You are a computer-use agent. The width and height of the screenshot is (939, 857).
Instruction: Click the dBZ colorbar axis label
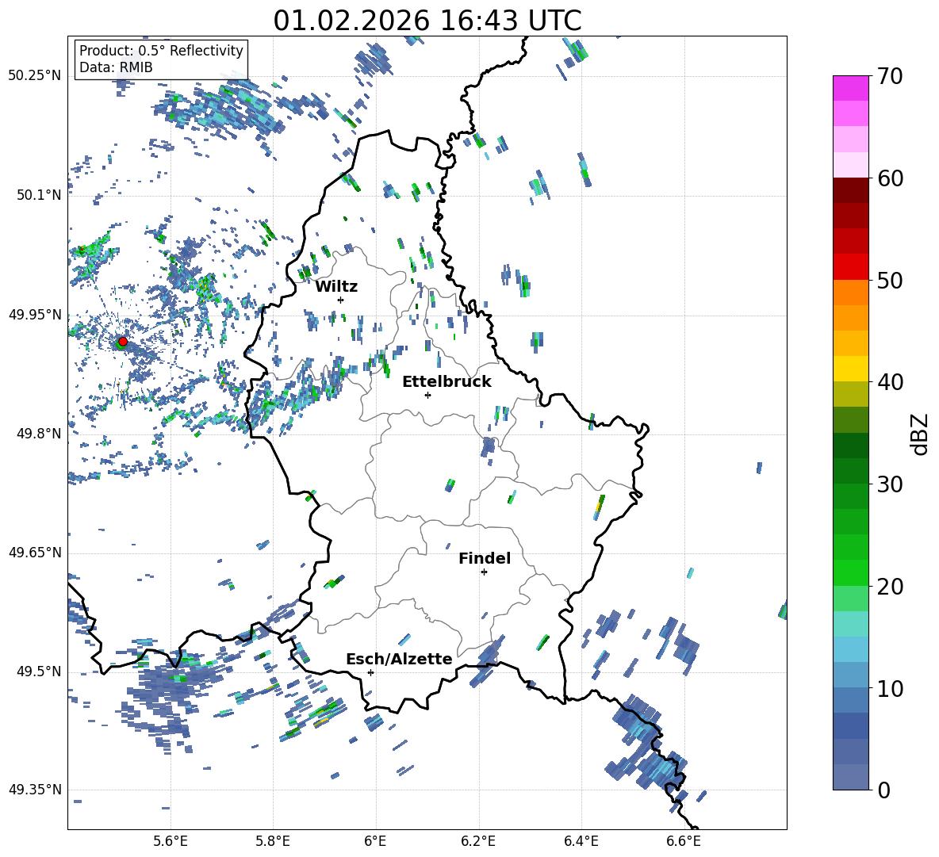pyautogui.click(x=921, y=434)
